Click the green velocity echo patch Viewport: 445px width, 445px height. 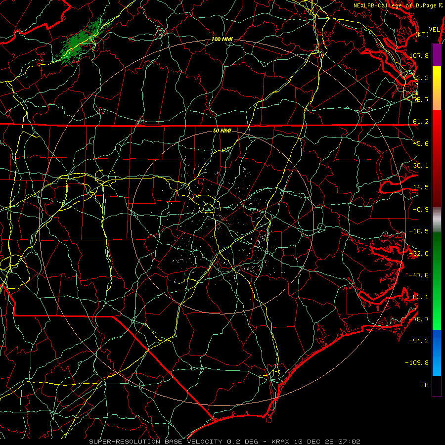click(x=82, y=41)
